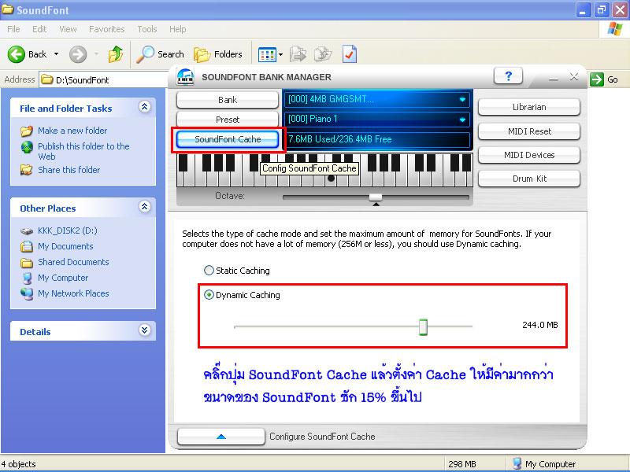Click the Views grid icon

(x=267, y=54)
